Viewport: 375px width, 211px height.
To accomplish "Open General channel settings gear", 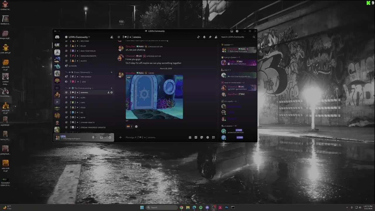I will 111,93.
